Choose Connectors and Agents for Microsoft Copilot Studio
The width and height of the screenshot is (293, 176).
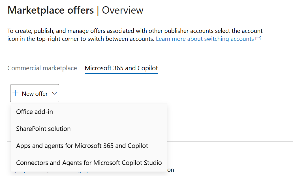pos(89,163)
